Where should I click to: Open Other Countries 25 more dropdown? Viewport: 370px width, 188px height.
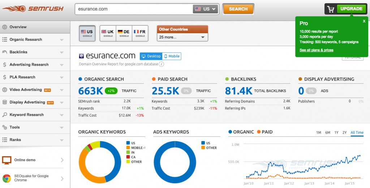pyautogui.click(x=182, y=37)
